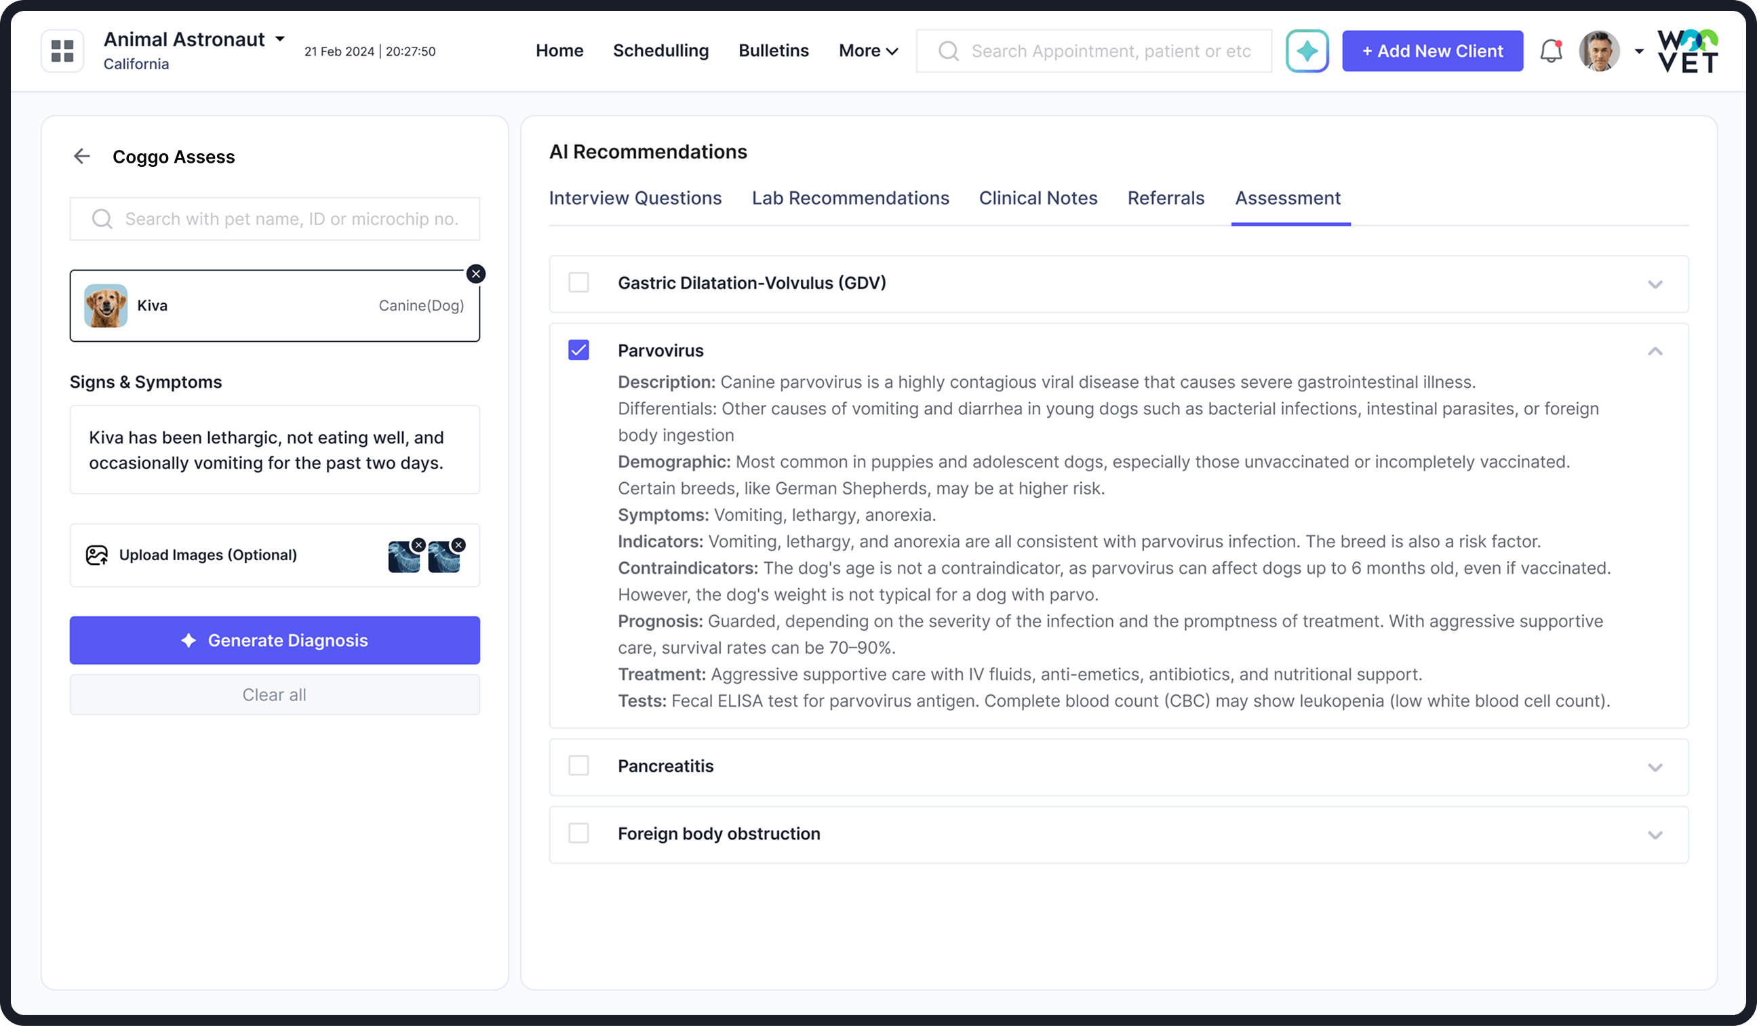Image resolution: width=1757 pixels, height=1026 pixels.
Task: Uncheck the Parvovirus checkbox
Action: 578,350
